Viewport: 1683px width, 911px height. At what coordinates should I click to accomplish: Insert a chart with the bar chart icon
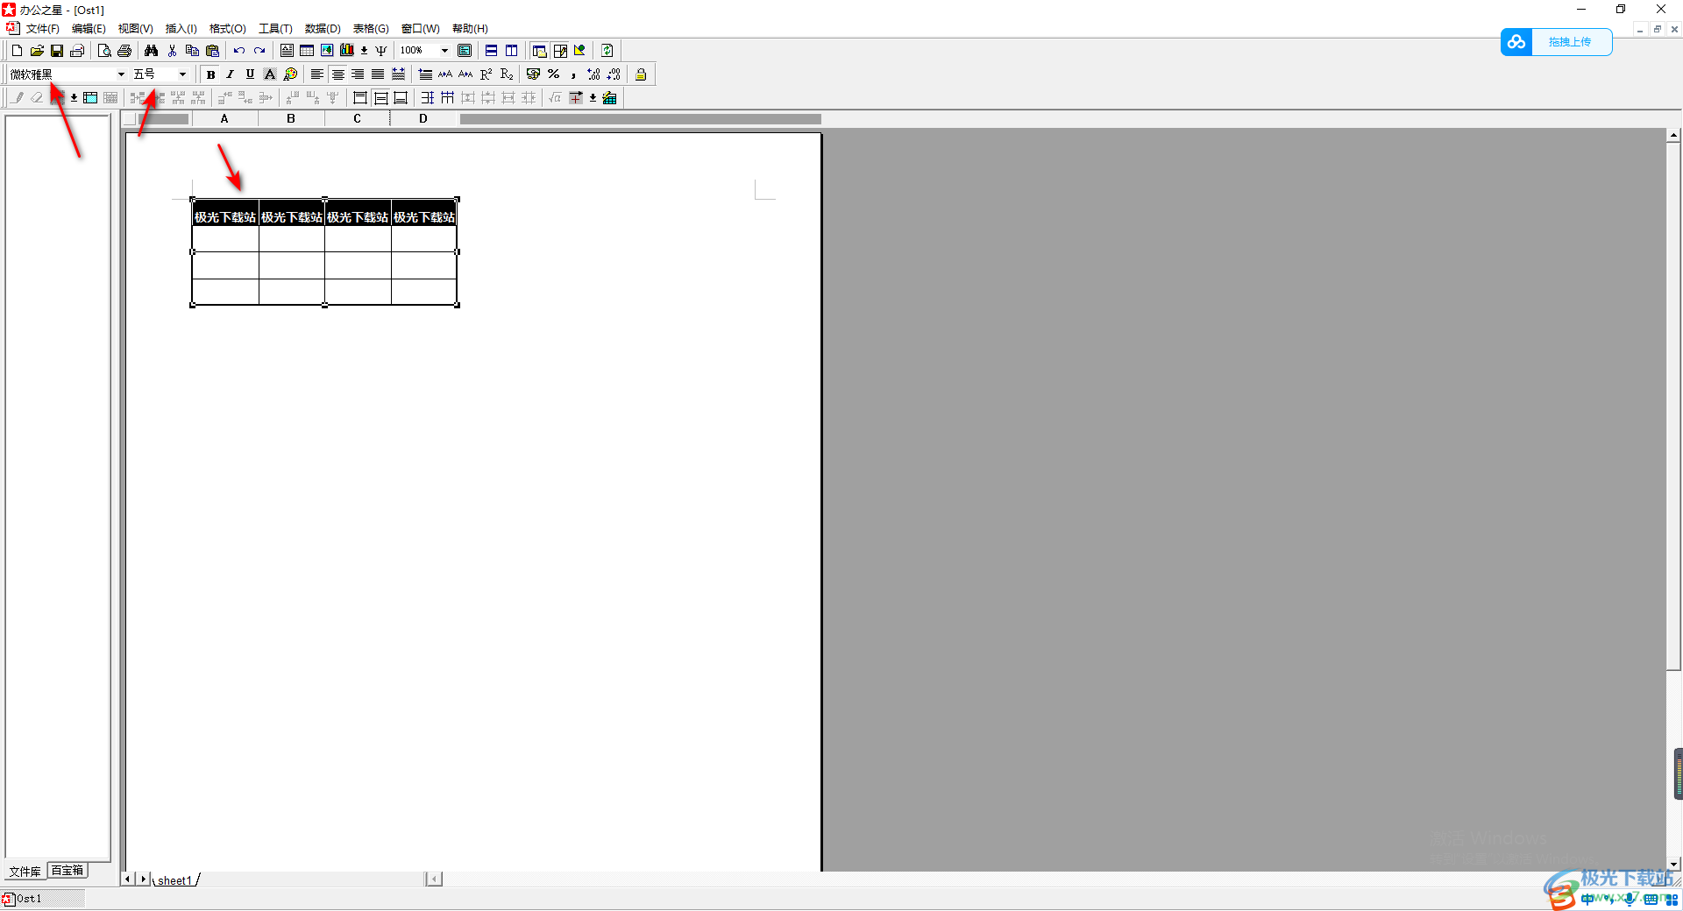pyautogui.click(x=347, y=51)
